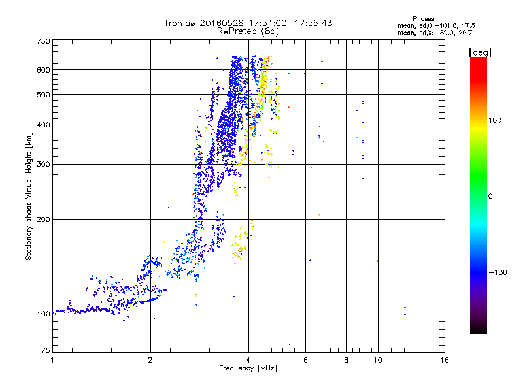Click the 'mean, sd,O:-101.8, 17.5' line

(436, 26)
